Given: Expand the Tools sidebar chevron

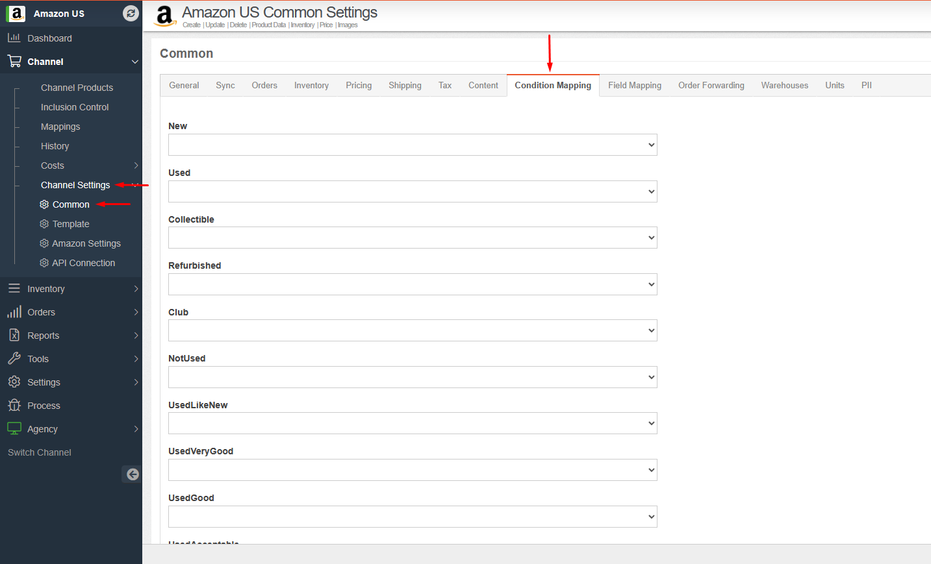Looking at the screenshot, I should tap(136, 359).
